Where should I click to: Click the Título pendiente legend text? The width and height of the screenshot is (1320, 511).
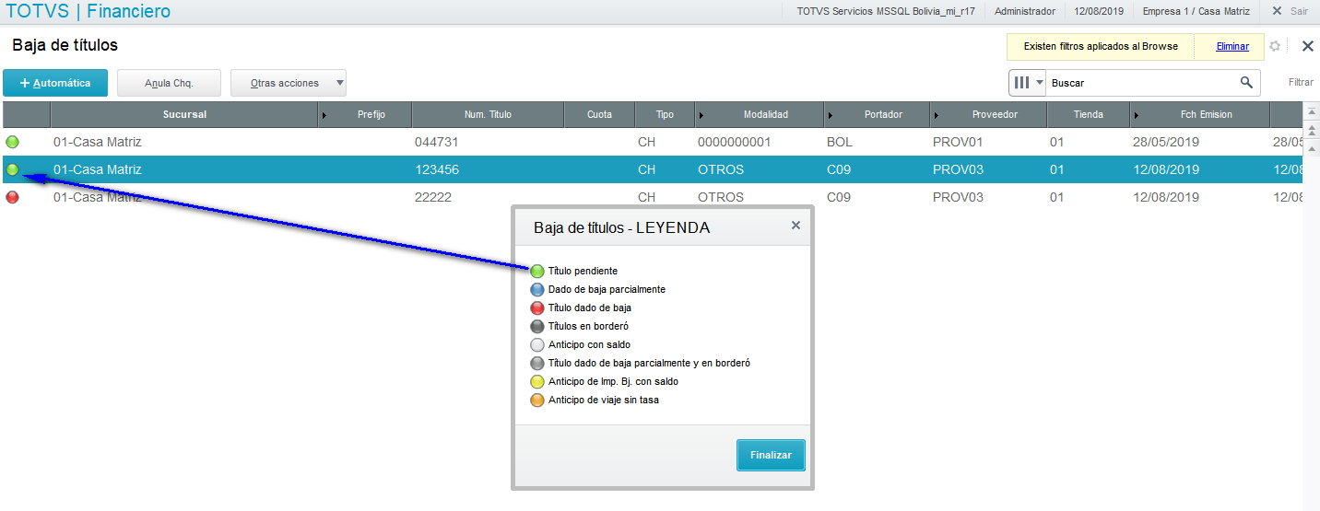[x=583, y=272]
